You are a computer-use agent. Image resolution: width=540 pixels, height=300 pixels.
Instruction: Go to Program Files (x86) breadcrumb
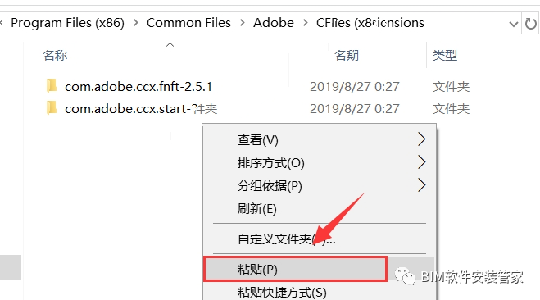pos(67,23)
